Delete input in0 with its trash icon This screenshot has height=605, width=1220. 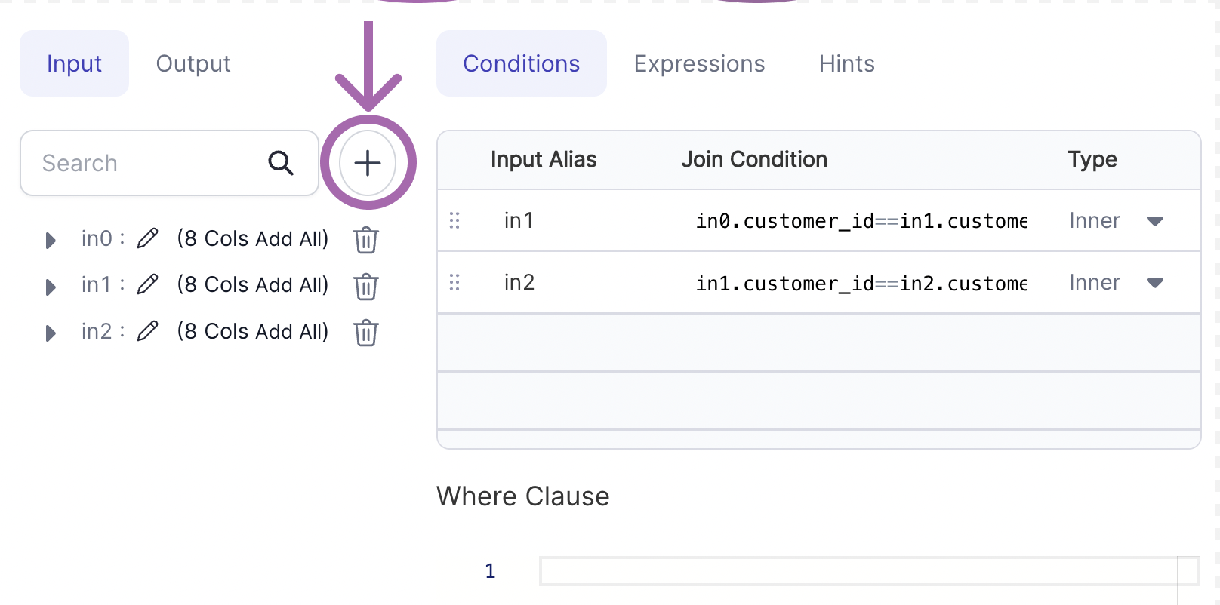click(x=365, y=239)
